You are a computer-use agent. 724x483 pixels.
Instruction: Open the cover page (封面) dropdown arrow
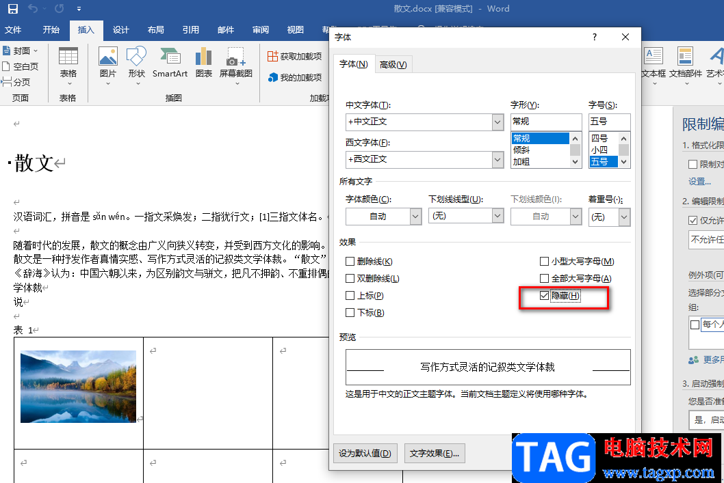click(36, 51)
